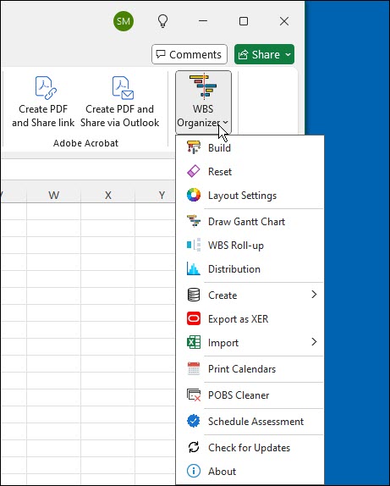Select column W header

pyautogui.click(x=53, y=195)
